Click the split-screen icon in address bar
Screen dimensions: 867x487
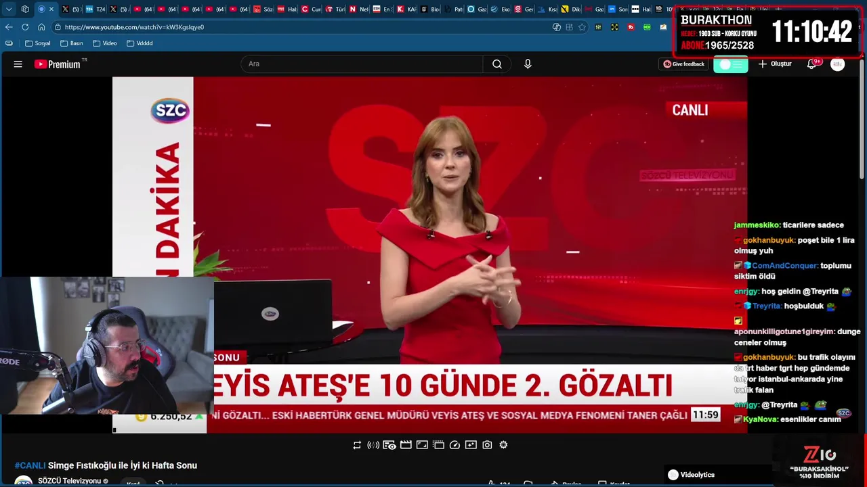(x=569, y=27)
